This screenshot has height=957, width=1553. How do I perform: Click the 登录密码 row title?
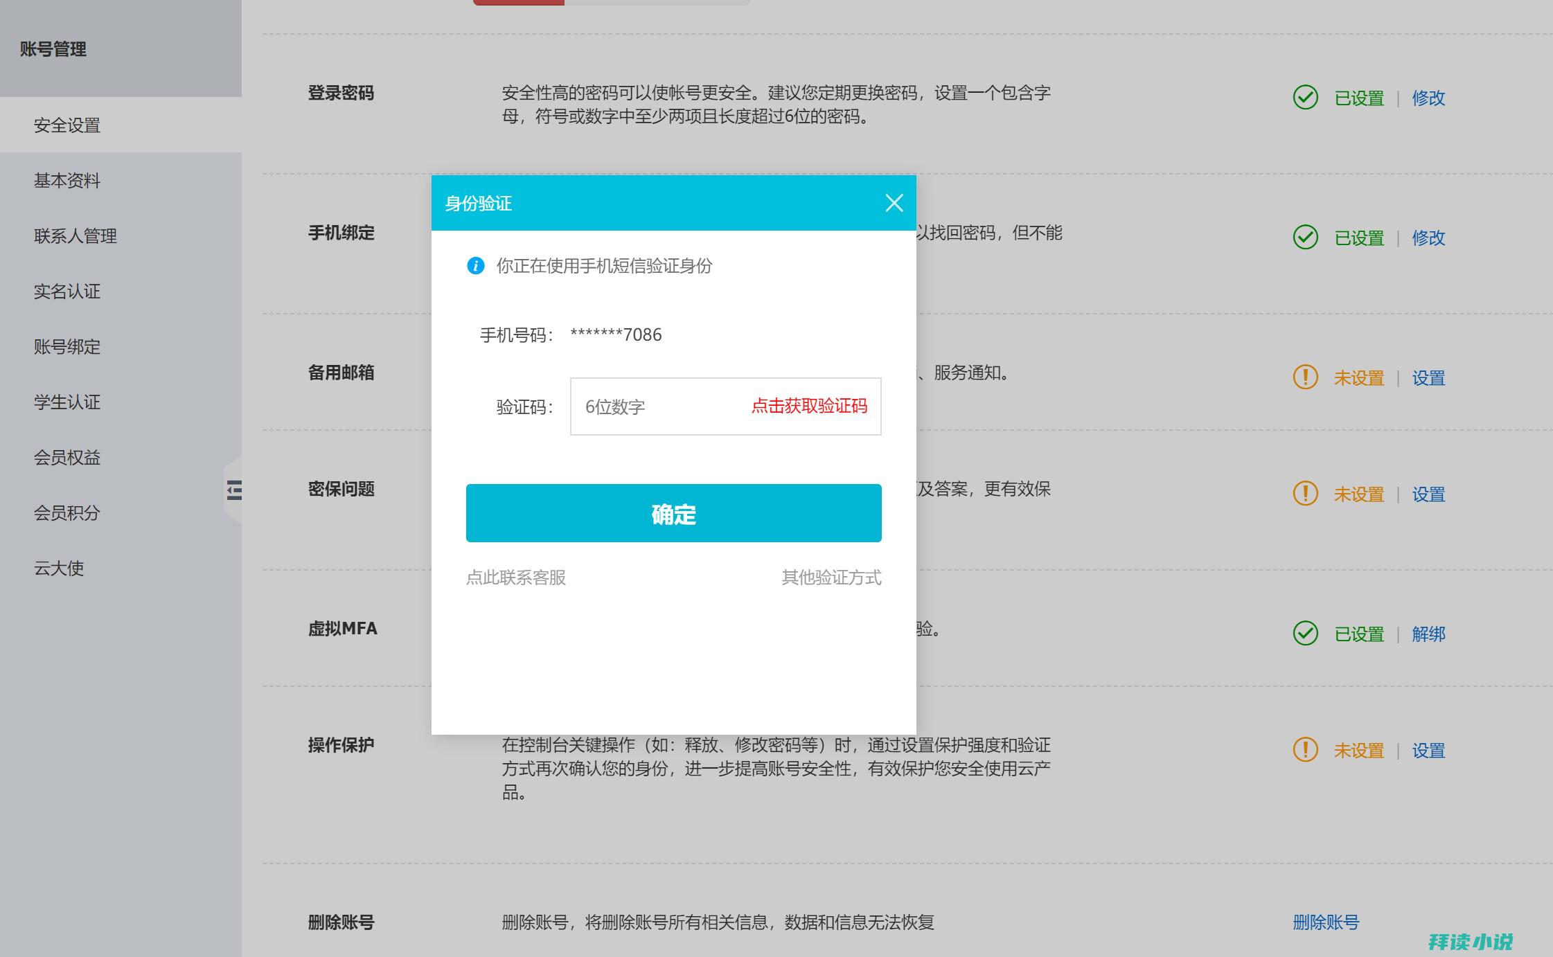point(341,93)
